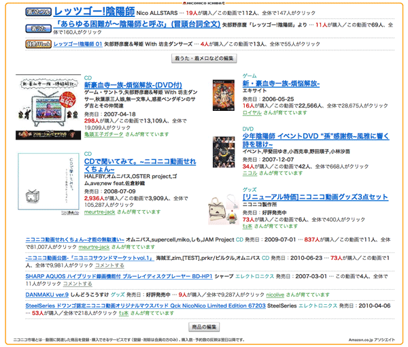The width and height of the screenshot is (408, 347).
Task: Click the グッズ category label above 3点セット
Action: click(250, 190)
